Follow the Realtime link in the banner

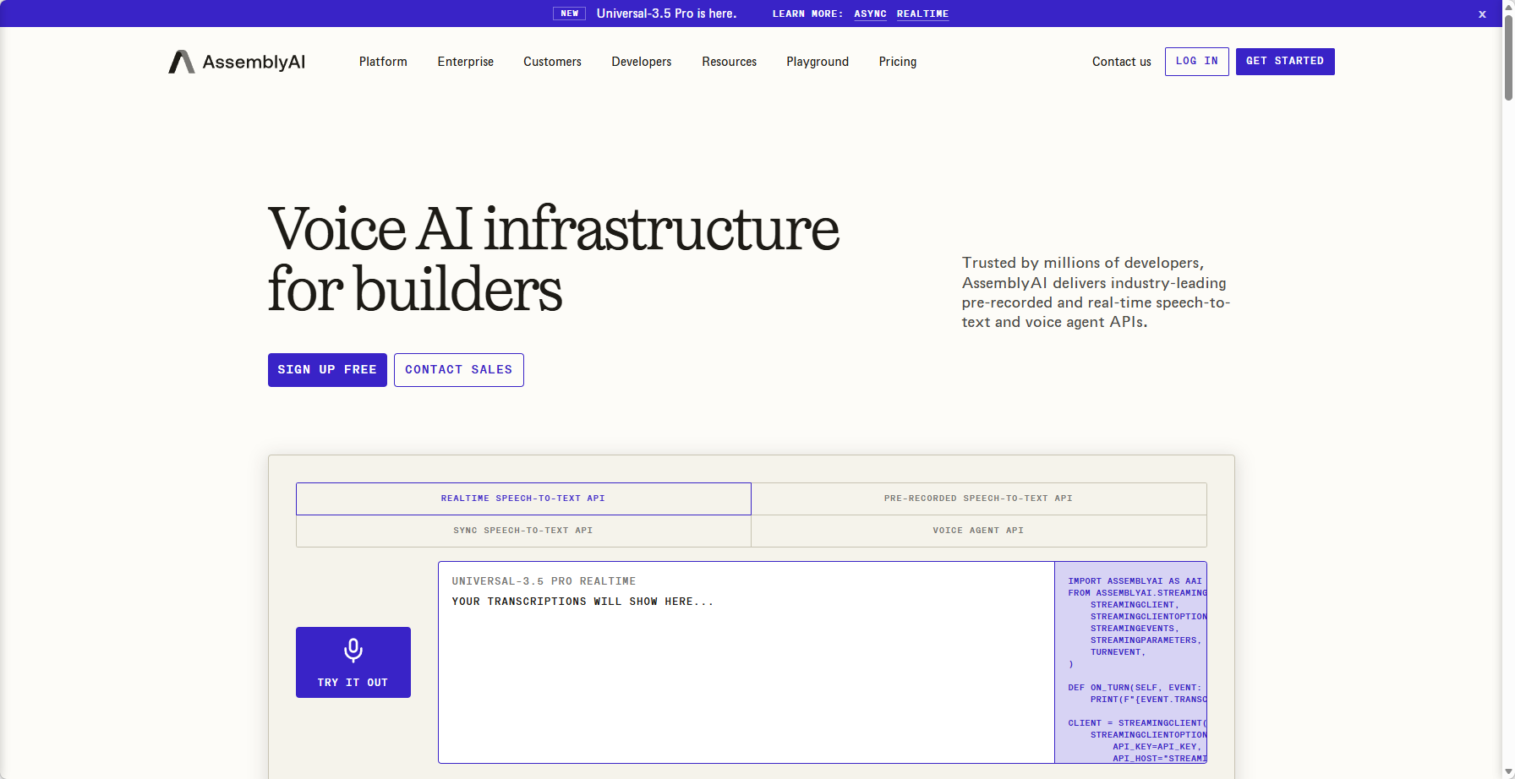click(922, 14)
